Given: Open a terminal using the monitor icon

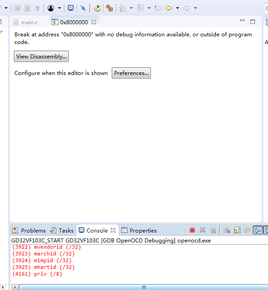Looking at the screenshot, I should (70, 8).
